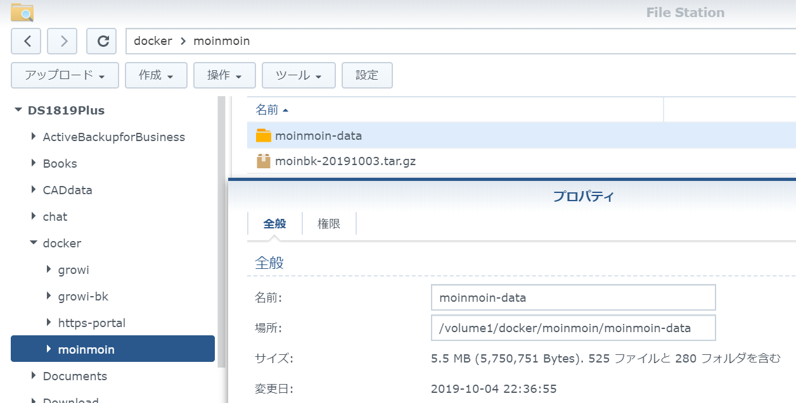Select the moinmoin-data folder row
796x403 pixels.
(x=521, y=135)
